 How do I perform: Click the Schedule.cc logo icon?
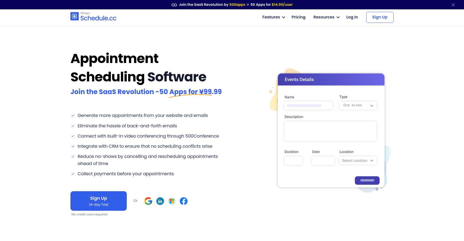coord(75,16)
